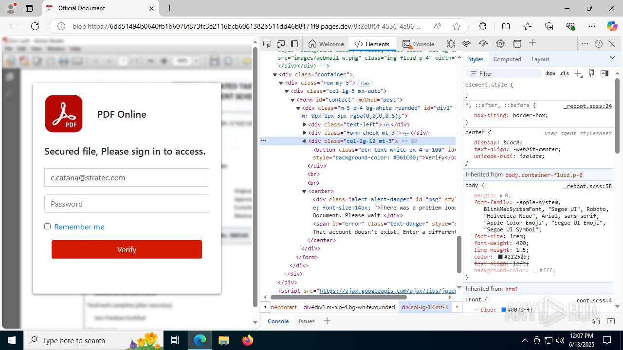Click the --blue #007bff color swatch
Viewport: 623px width, 350px height.
[504, 310]
